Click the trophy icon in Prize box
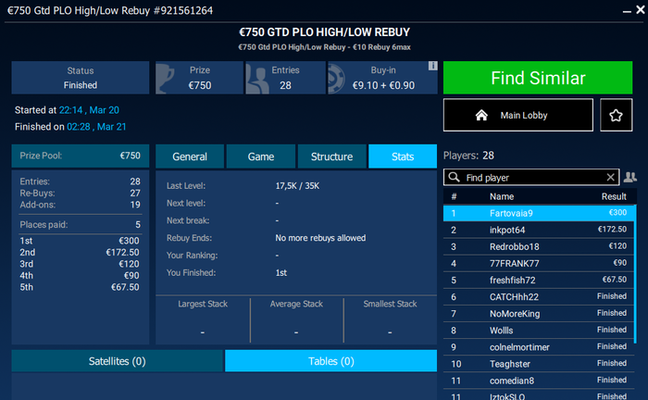 coord(166,78)
